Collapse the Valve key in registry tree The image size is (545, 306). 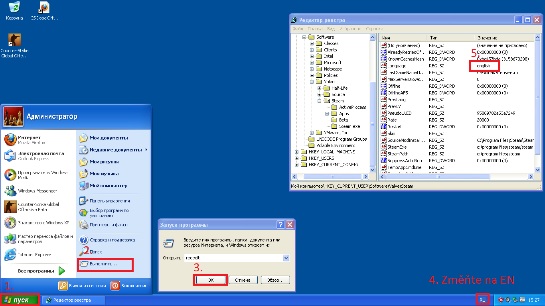[x=312, y=82]
